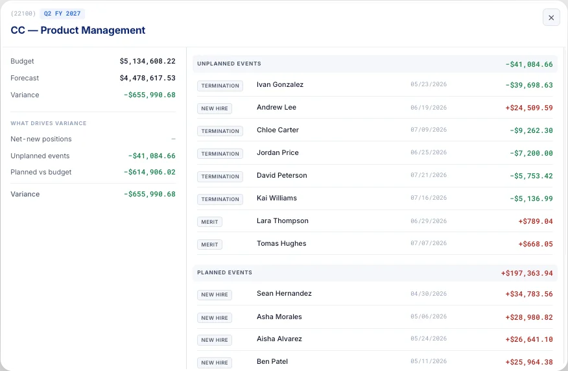Image resolution: width=568 pixels, height=371 pixels.
Task: Click the UNPLANNED EVENTS section header
Action: (375, 64)
